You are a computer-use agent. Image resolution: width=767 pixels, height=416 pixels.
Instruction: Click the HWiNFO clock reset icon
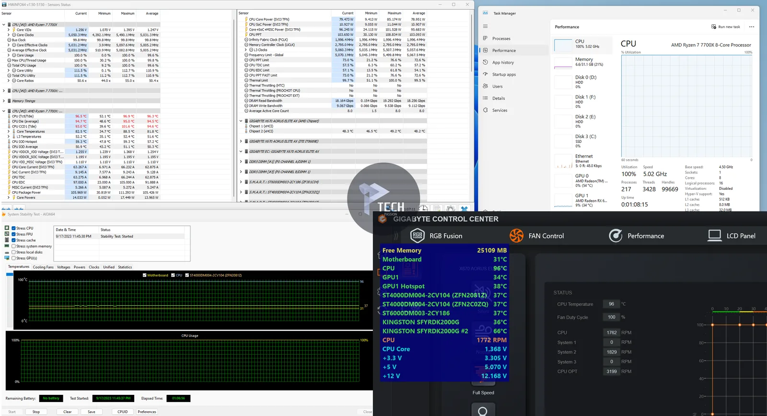tap(423, 208)
